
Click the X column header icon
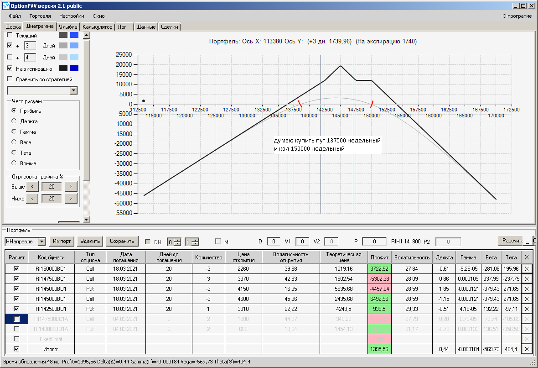click(527, 257)
